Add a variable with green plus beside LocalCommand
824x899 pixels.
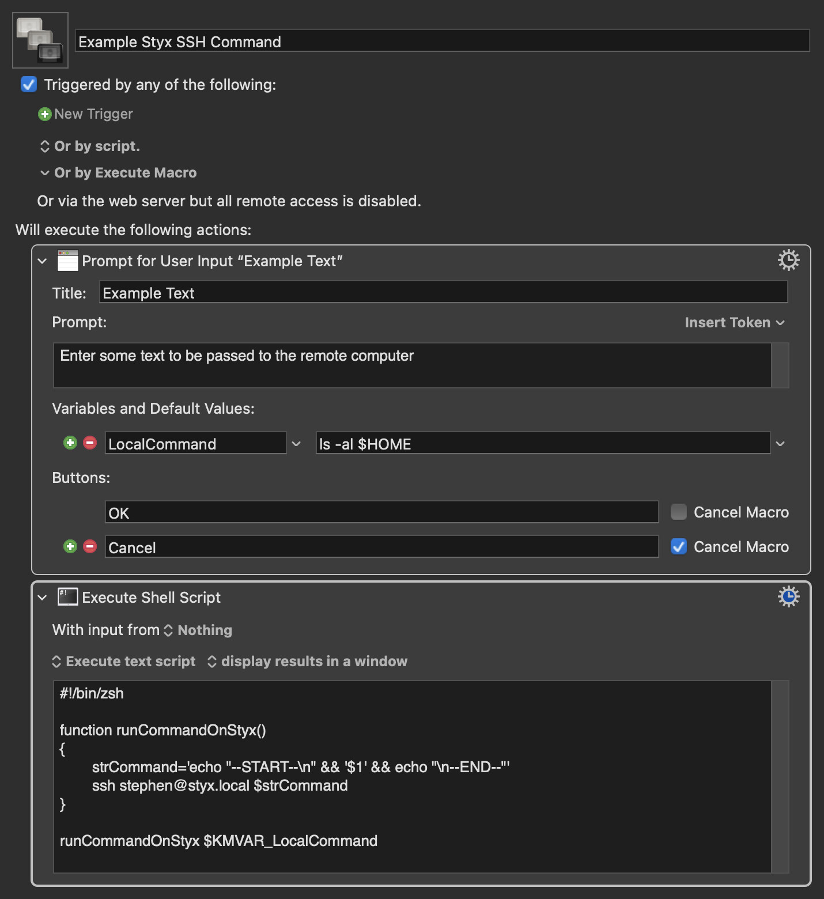tap(70, 443)
